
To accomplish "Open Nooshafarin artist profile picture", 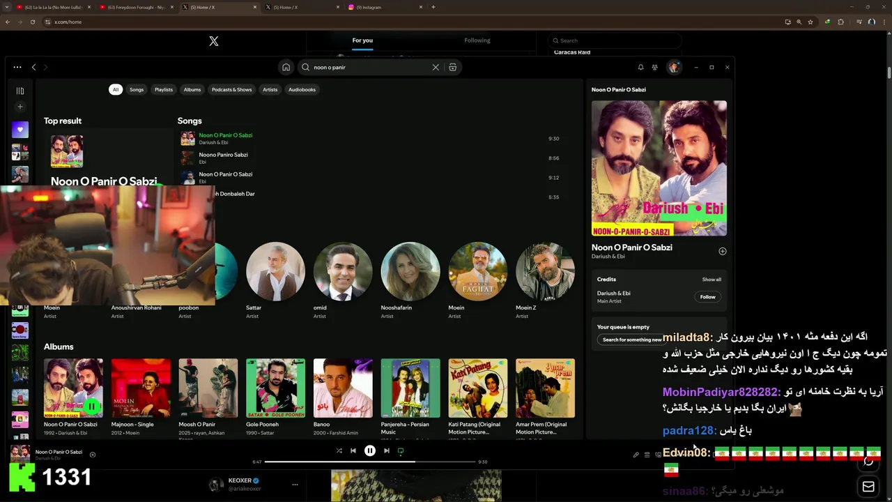I will tap(410, 271).
